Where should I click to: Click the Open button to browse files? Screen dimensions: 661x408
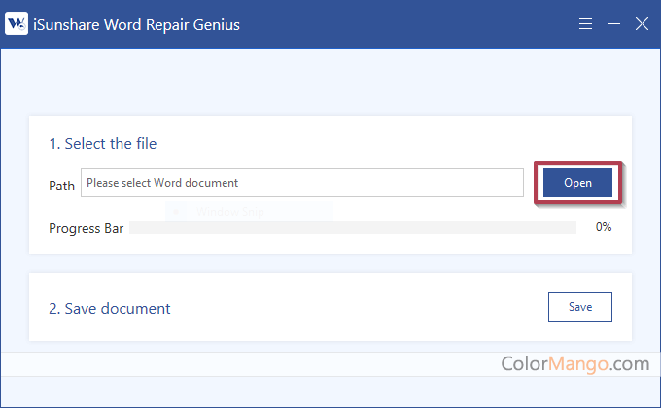[x=577, y=183]
